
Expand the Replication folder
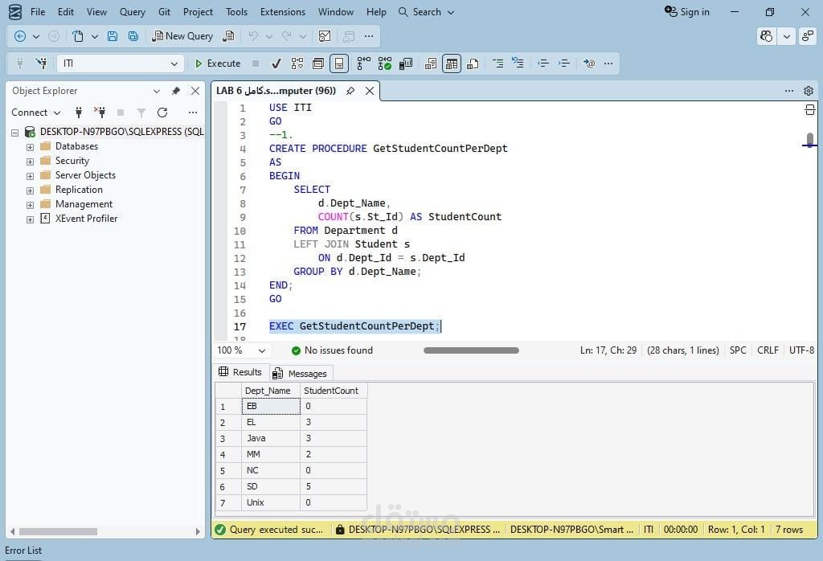[30, 190]
